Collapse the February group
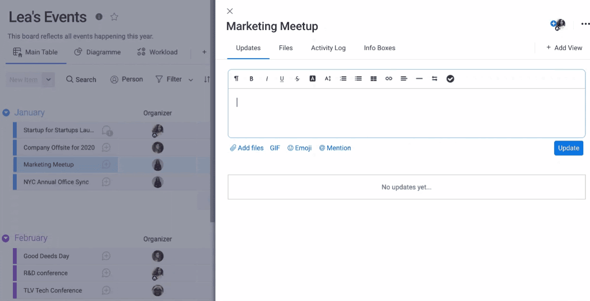590x301 pixels. point(6,238)
